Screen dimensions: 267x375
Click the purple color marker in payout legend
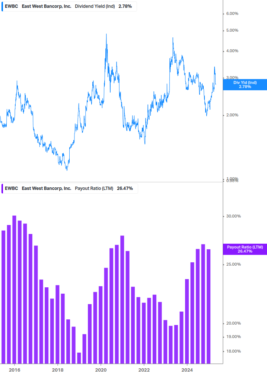2,188
